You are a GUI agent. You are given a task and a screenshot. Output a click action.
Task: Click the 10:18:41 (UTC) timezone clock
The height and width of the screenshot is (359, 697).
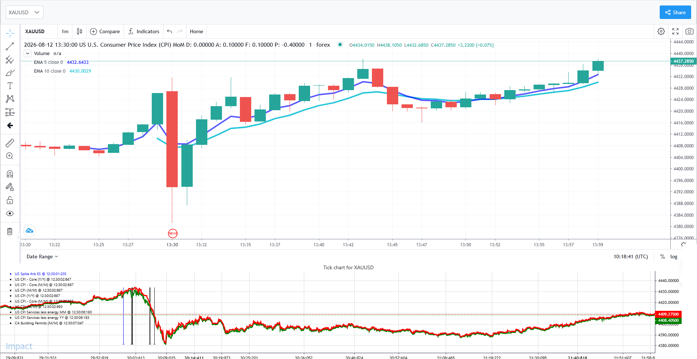point(630,256)
